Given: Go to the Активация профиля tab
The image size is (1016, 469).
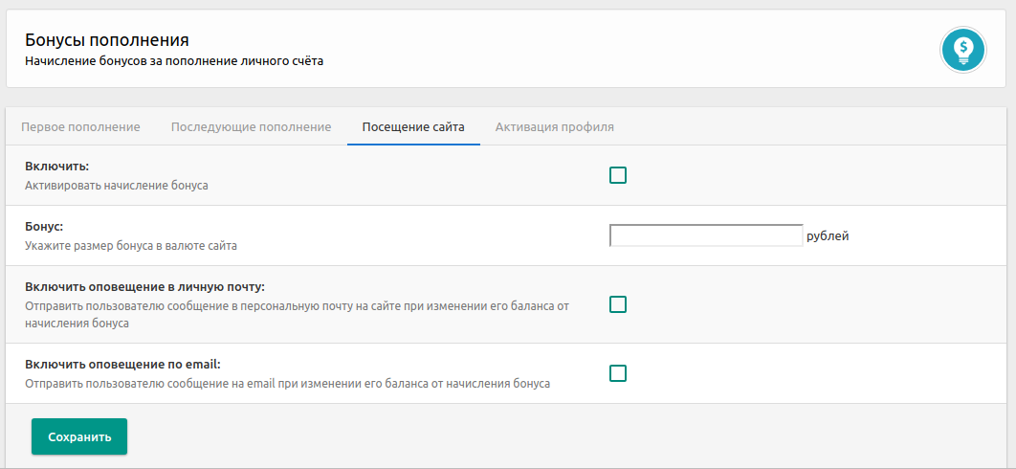Looking at the screenshot, I should pyautogui.click(x=554, y=126).
